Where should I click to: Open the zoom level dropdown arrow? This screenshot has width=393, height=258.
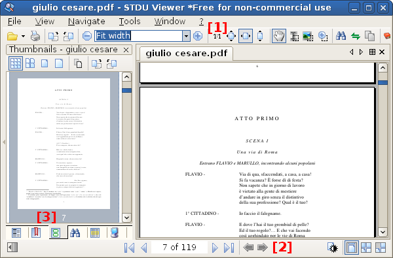(186, 36)
